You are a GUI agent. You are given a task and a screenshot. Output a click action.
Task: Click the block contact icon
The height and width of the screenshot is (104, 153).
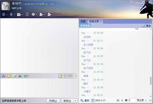(x=41, y=14)
